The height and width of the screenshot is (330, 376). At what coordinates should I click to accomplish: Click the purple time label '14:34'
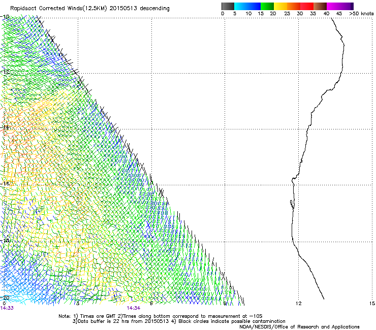coord(134,308)
